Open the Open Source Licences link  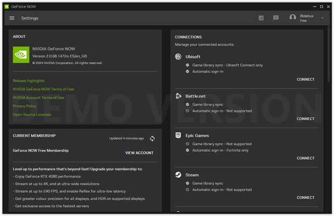tap(32, 114)
